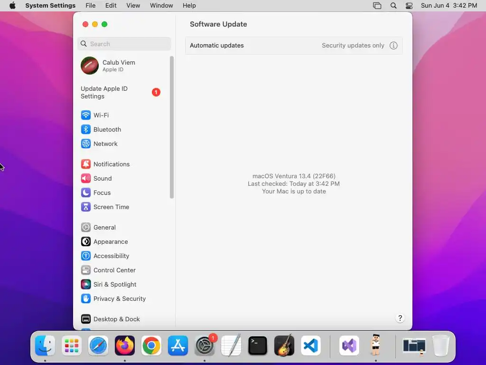
Task: Click the Automatic updates info icon
Action: pos(393,46)
